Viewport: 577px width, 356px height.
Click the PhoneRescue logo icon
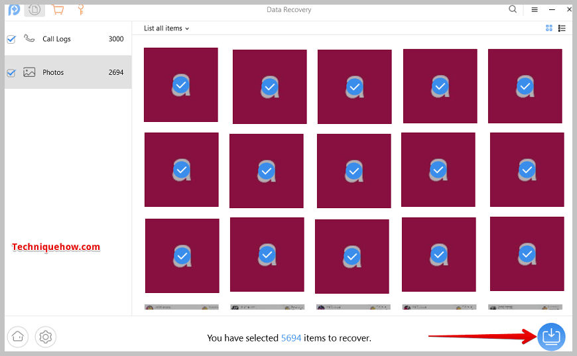click(14, 9)
